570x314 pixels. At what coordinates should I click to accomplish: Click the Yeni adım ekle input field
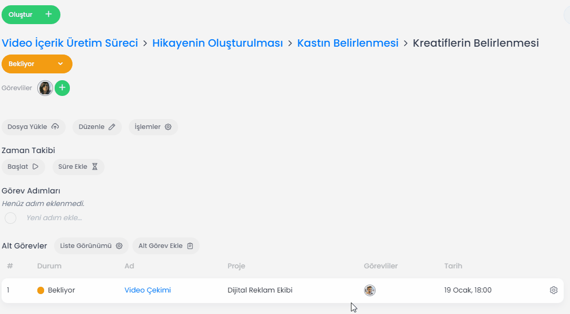pos(54,218)
